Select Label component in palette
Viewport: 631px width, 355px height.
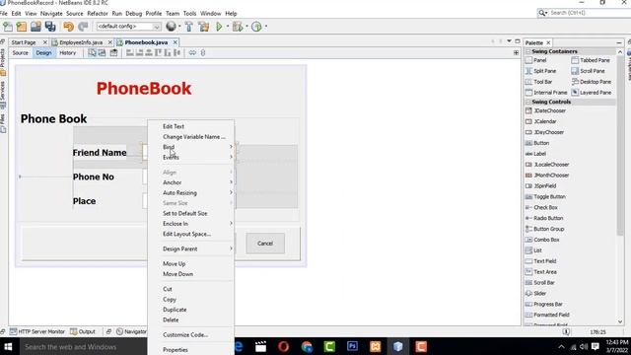[x=535, y=154]
